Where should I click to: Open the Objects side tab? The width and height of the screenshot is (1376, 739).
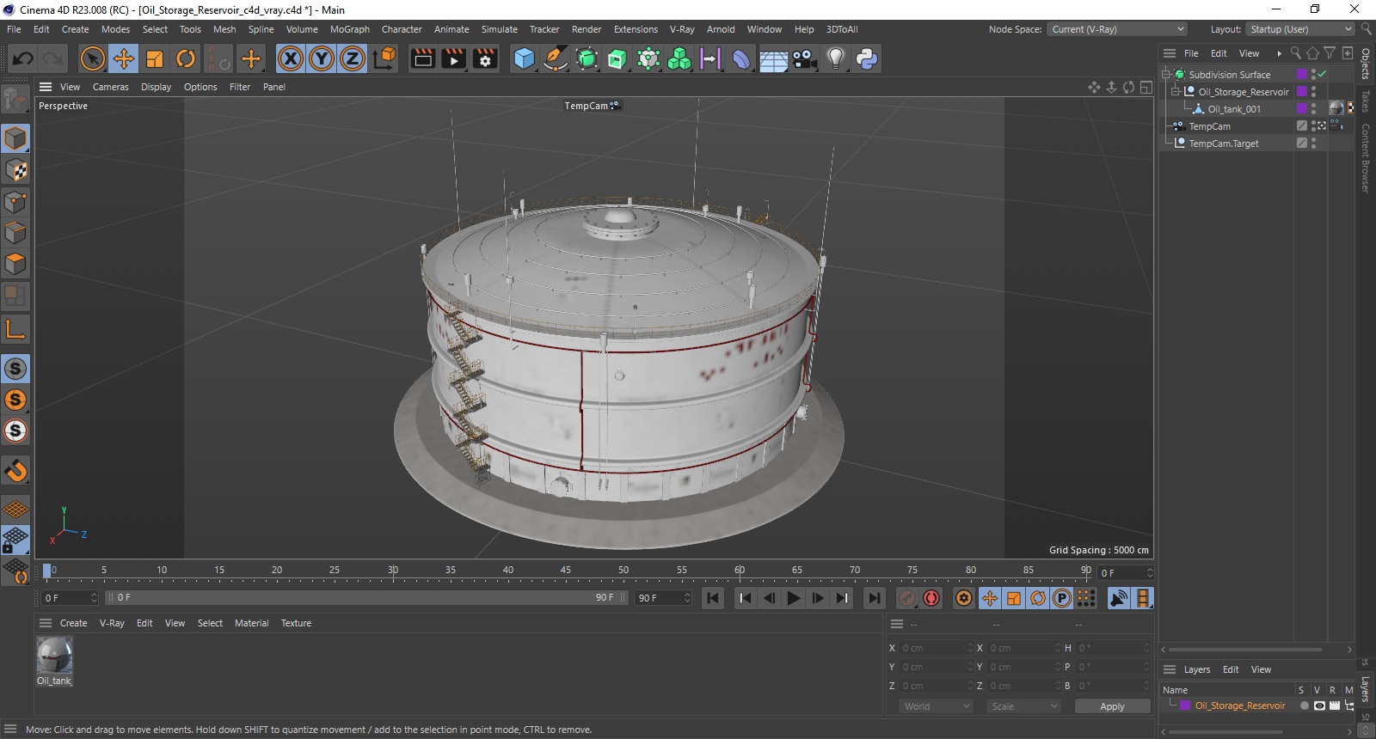pos(1366,64)
